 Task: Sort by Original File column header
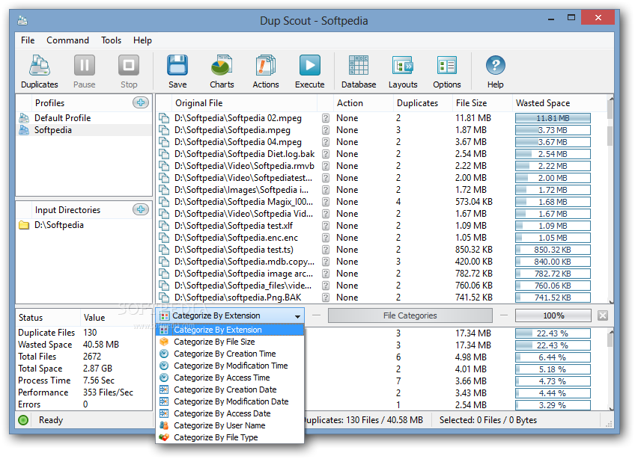point(244,103)
